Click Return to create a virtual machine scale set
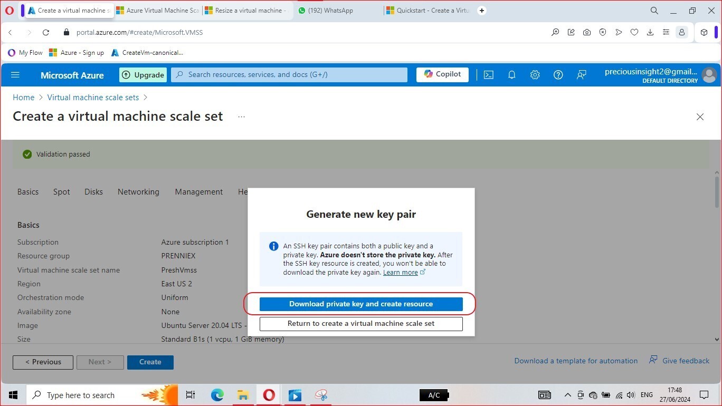Image resolution: width=722 pixels, height=406 pixels. click(361, 324)
